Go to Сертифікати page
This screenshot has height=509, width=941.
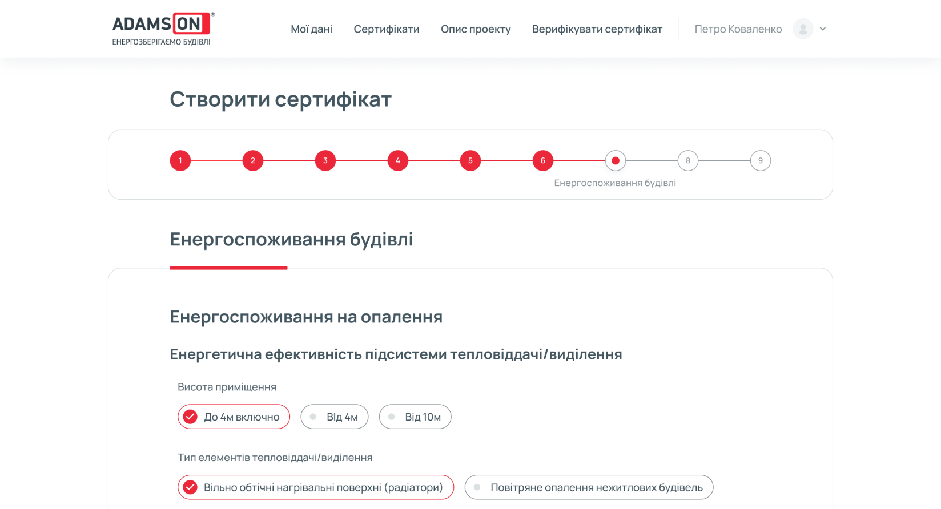pyautogui.click(x=386, y=29)
